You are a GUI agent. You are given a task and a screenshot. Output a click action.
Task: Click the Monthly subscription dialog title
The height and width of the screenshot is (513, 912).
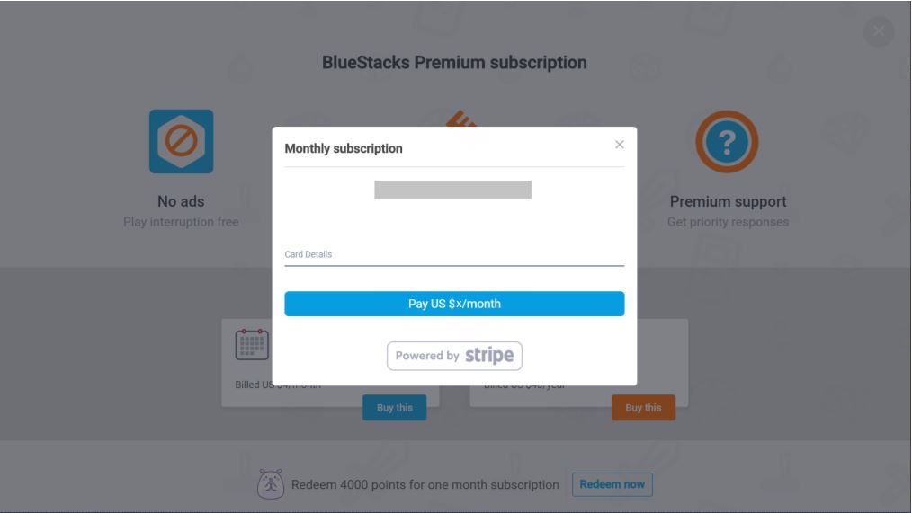coord(344,149)
